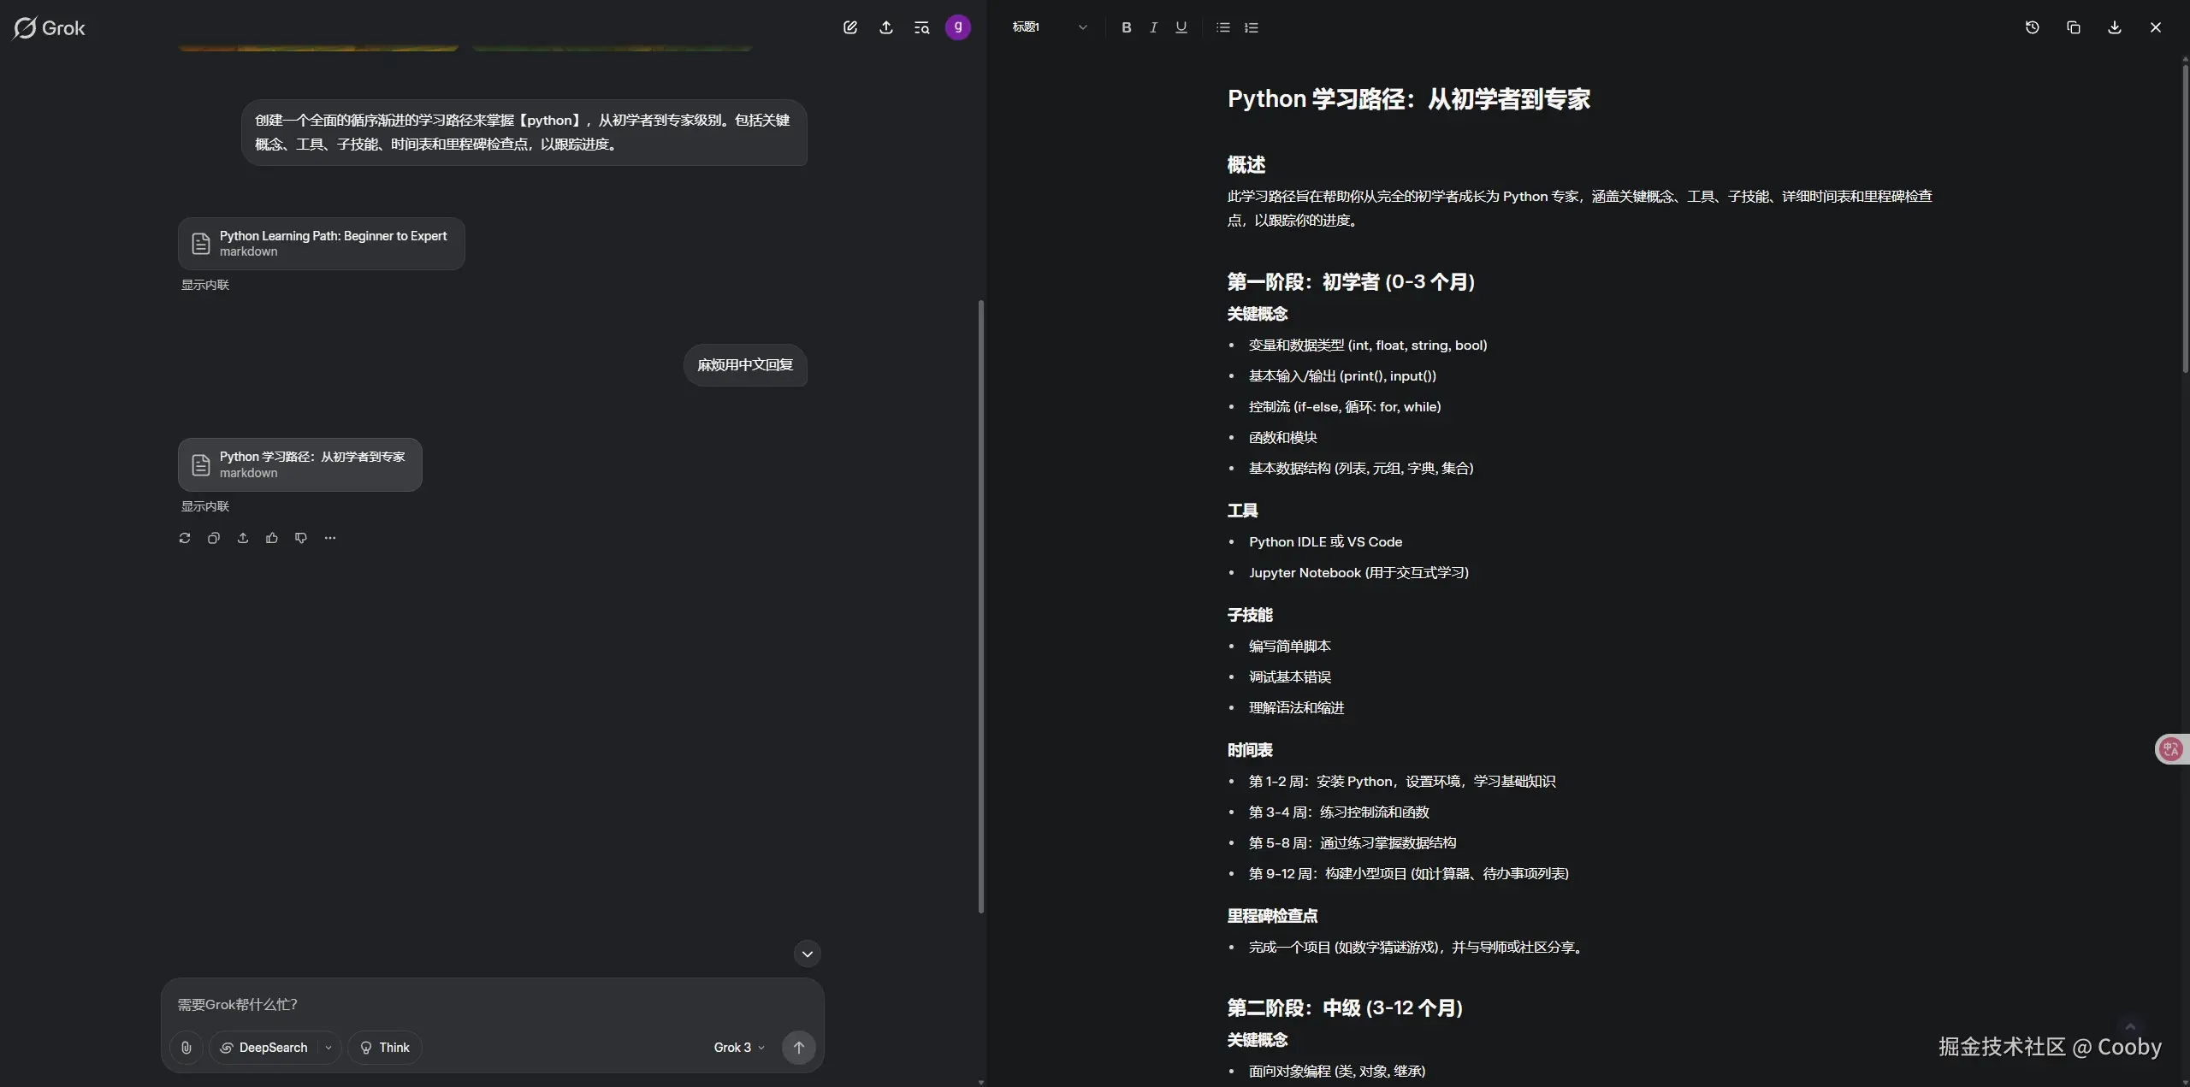This screenshot has width=2190, height=1087.
Task: Toggle italic formatting
Action: tap(1153, 27)
